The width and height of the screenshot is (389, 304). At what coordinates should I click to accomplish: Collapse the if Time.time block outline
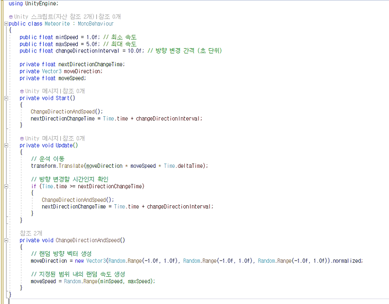tap(6, 186)
